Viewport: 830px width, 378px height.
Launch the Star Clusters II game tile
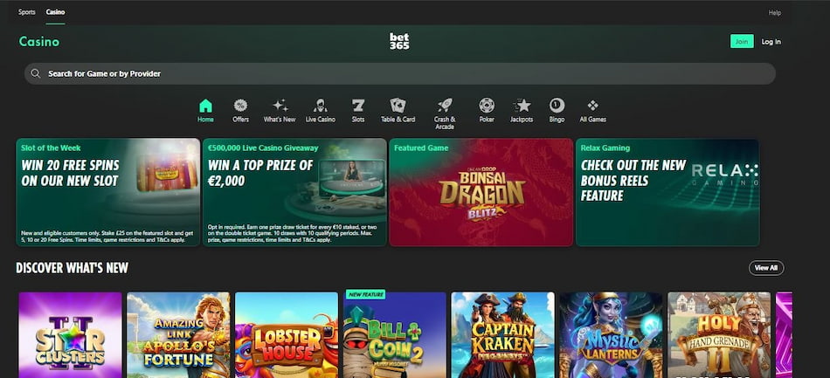tap(70, 335)
